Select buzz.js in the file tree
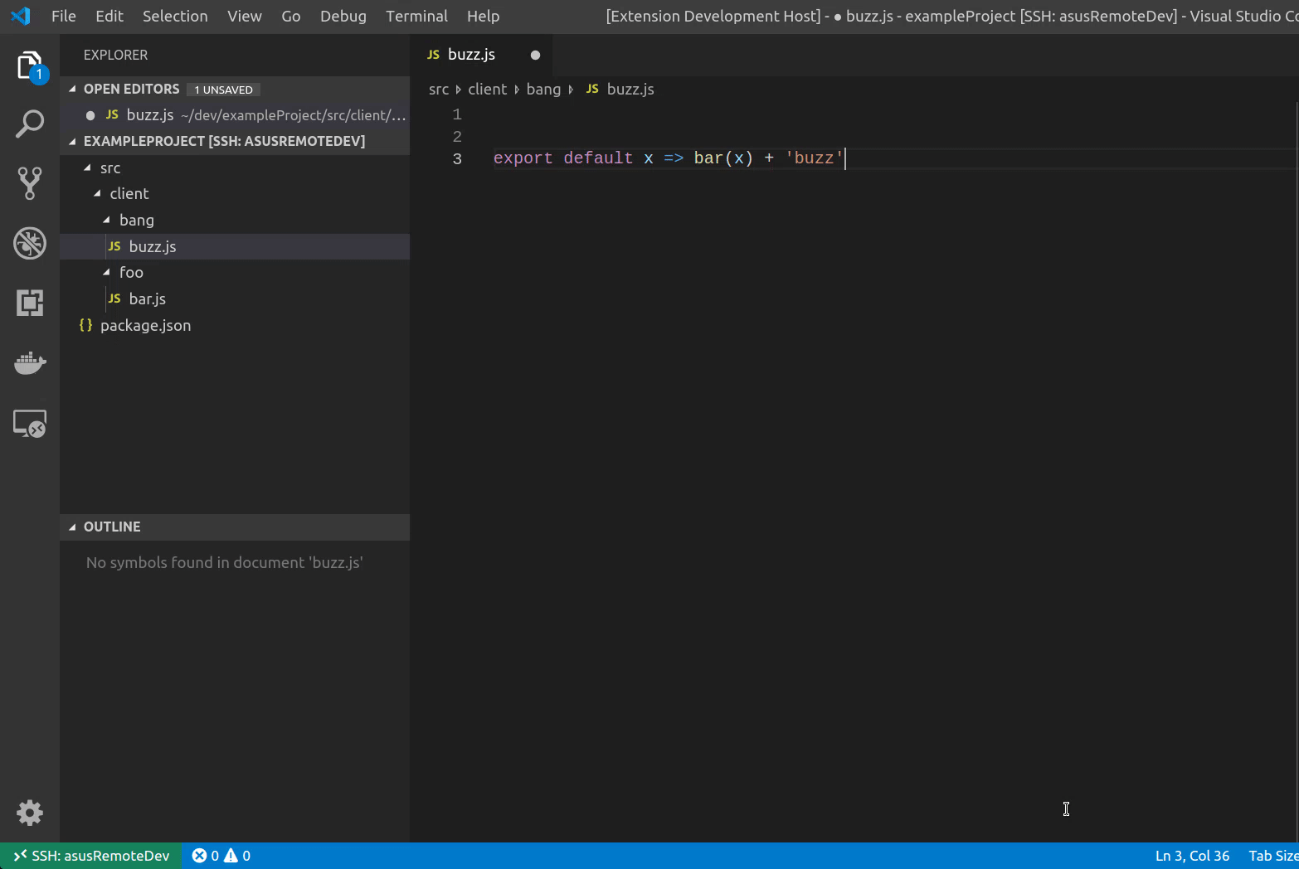Viewport: 1299px width, 869px height. [235, 246]
